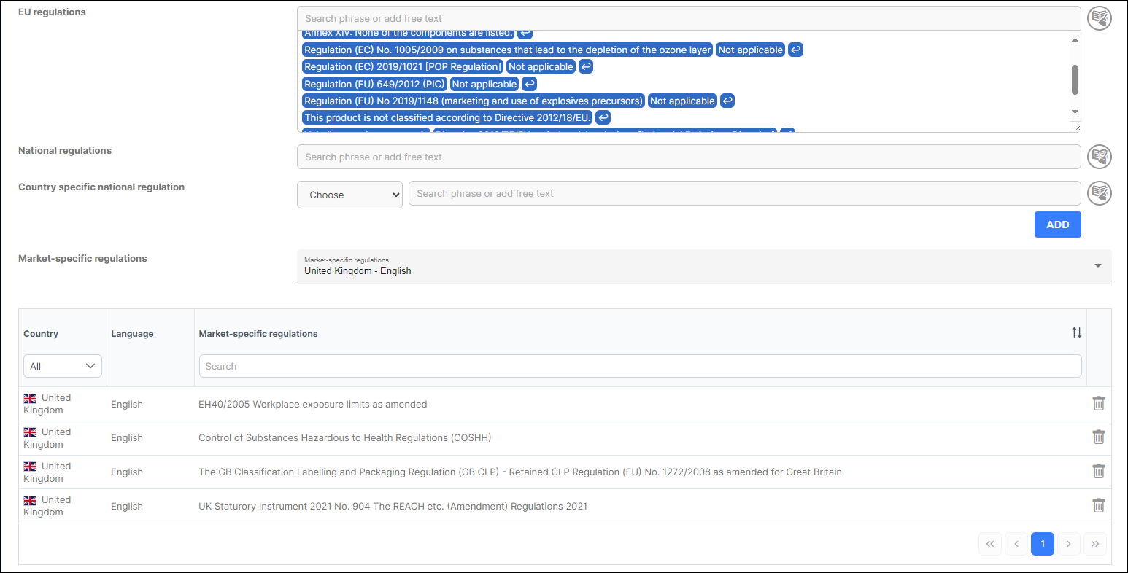
Task: Expand Market-specific regulations United Kingdom dropdown
Action: (x=704, y=266)
